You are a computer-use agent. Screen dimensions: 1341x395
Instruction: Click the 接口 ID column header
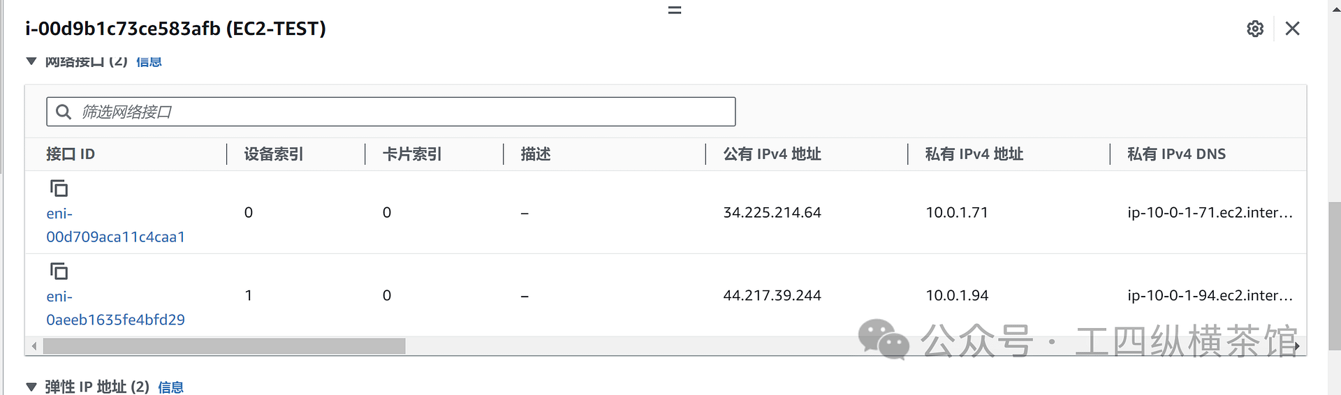(71, 154)
